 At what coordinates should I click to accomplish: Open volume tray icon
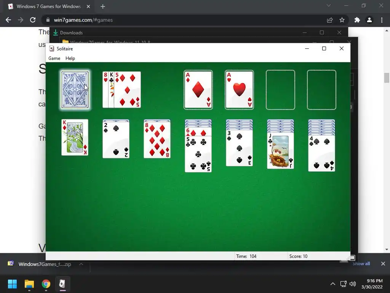(353, 284)
